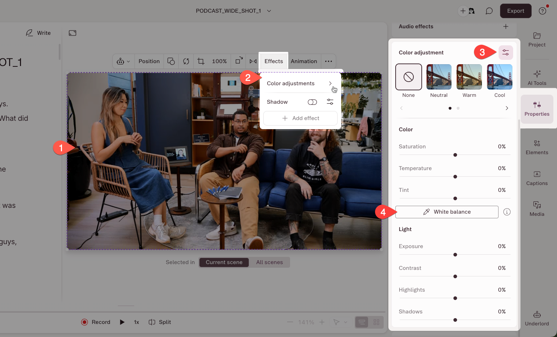Open the Underlord assistant in the sidebar
The image size is (557, 337).
click(x=537, y=318)
